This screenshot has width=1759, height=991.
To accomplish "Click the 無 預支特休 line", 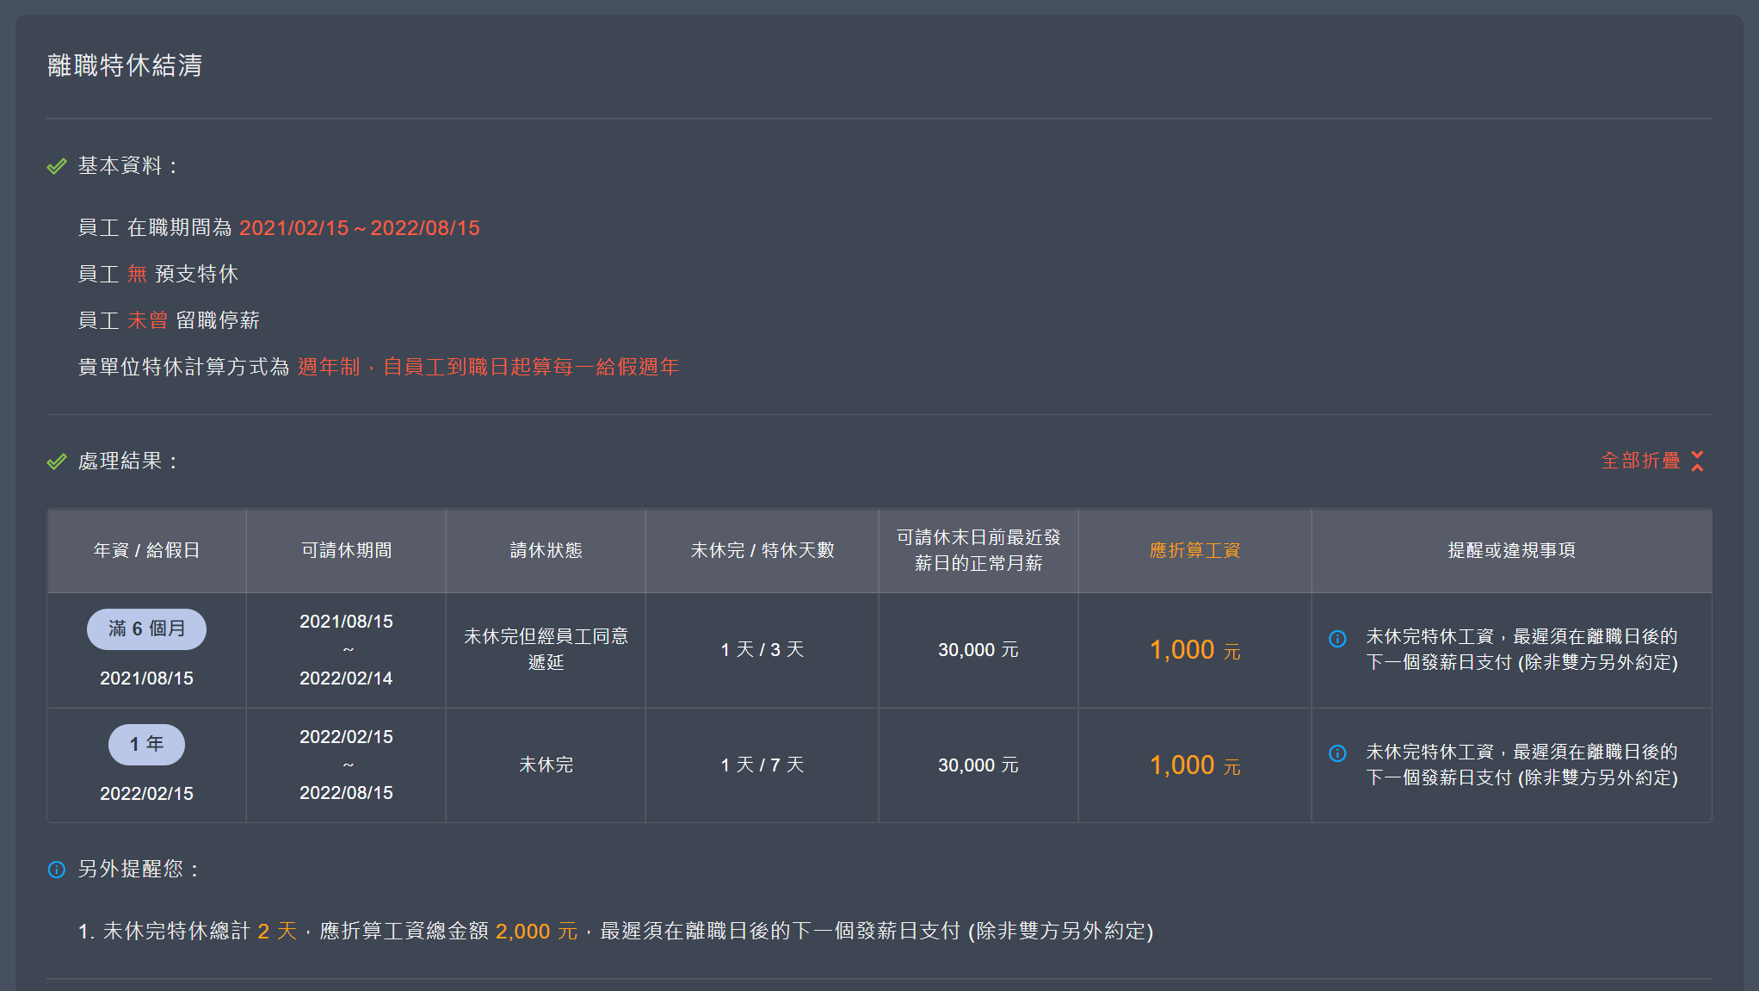I will tap(158, 274).
